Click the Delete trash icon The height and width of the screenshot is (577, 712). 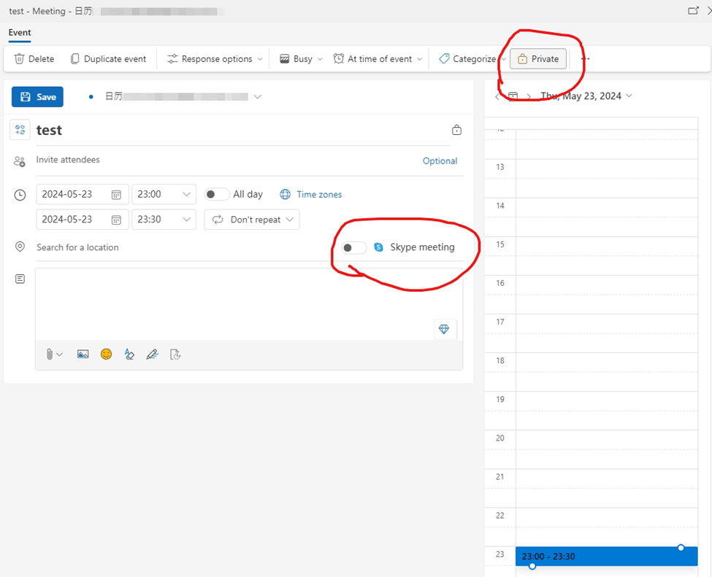coord(19,59)
